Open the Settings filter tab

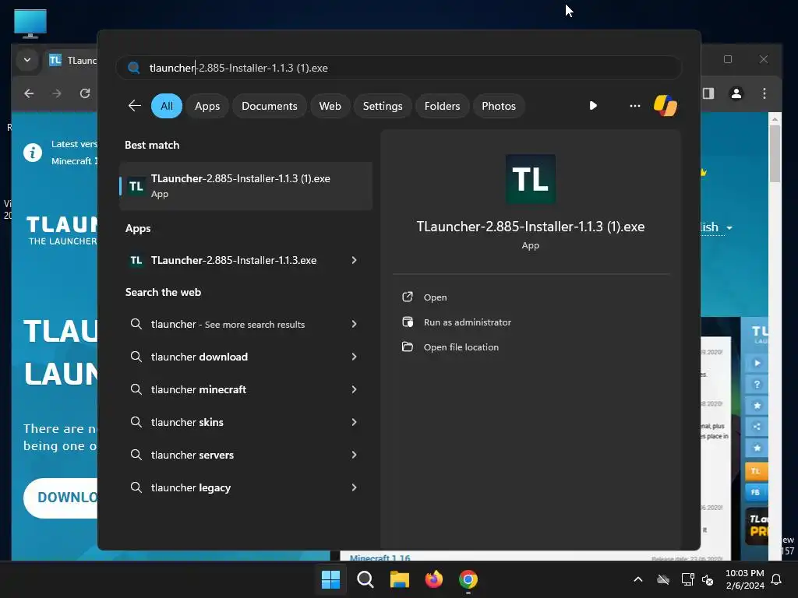point(382,106)
